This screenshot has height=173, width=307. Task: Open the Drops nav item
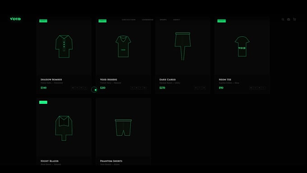pyautogui.click(x=163, y=20)
